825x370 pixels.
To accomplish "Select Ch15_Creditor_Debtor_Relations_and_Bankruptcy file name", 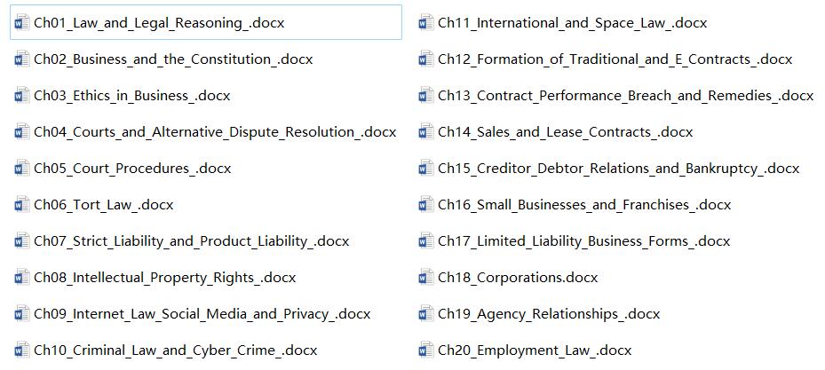I will point(619,169).
